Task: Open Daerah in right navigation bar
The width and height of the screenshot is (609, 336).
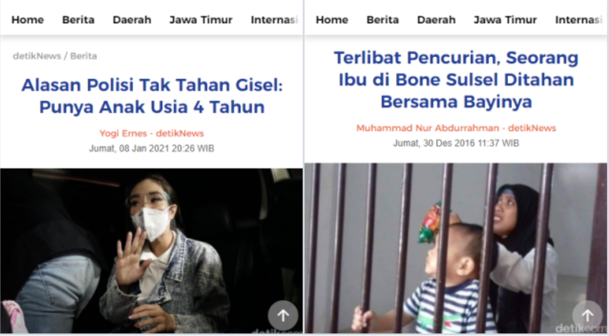Action: (x=436, y=20)
